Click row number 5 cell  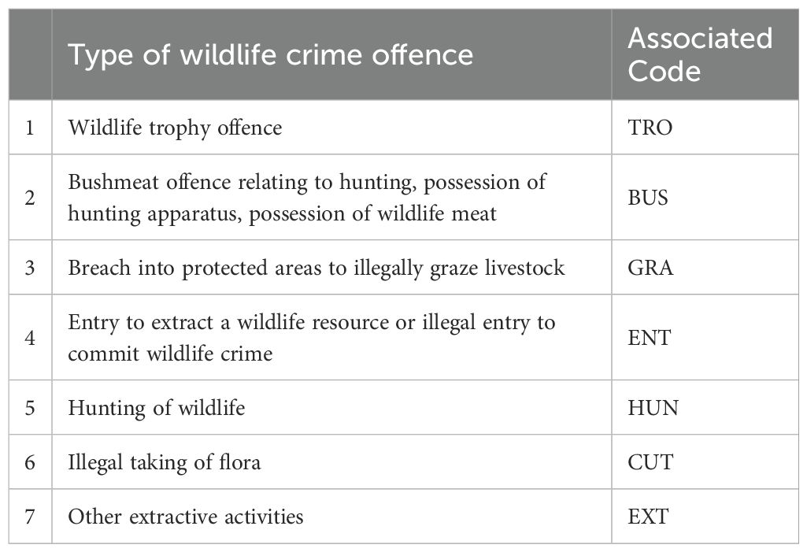pos(30,408)
